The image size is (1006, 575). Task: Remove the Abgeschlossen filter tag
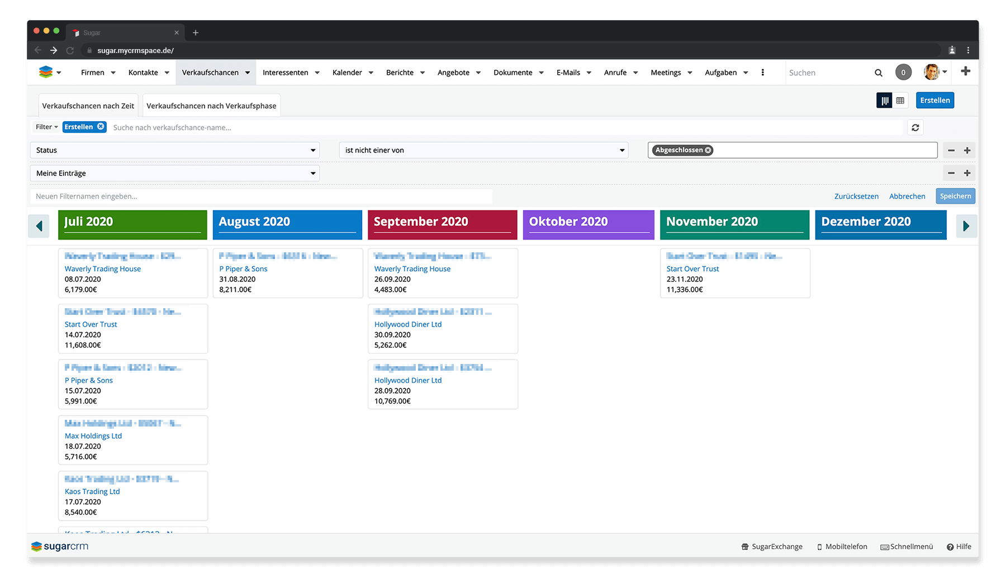[x=708, y=150]
